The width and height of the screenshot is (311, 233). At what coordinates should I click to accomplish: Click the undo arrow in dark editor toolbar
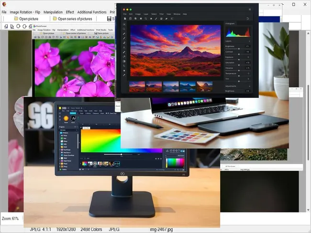[247, 18]
